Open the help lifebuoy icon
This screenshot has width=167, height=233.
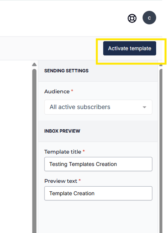point(132,18)
